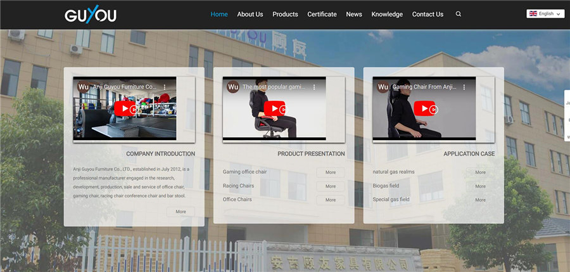The image size is (570, 272).
Task: Navigate to Contact Us
Action: (427, 14)
